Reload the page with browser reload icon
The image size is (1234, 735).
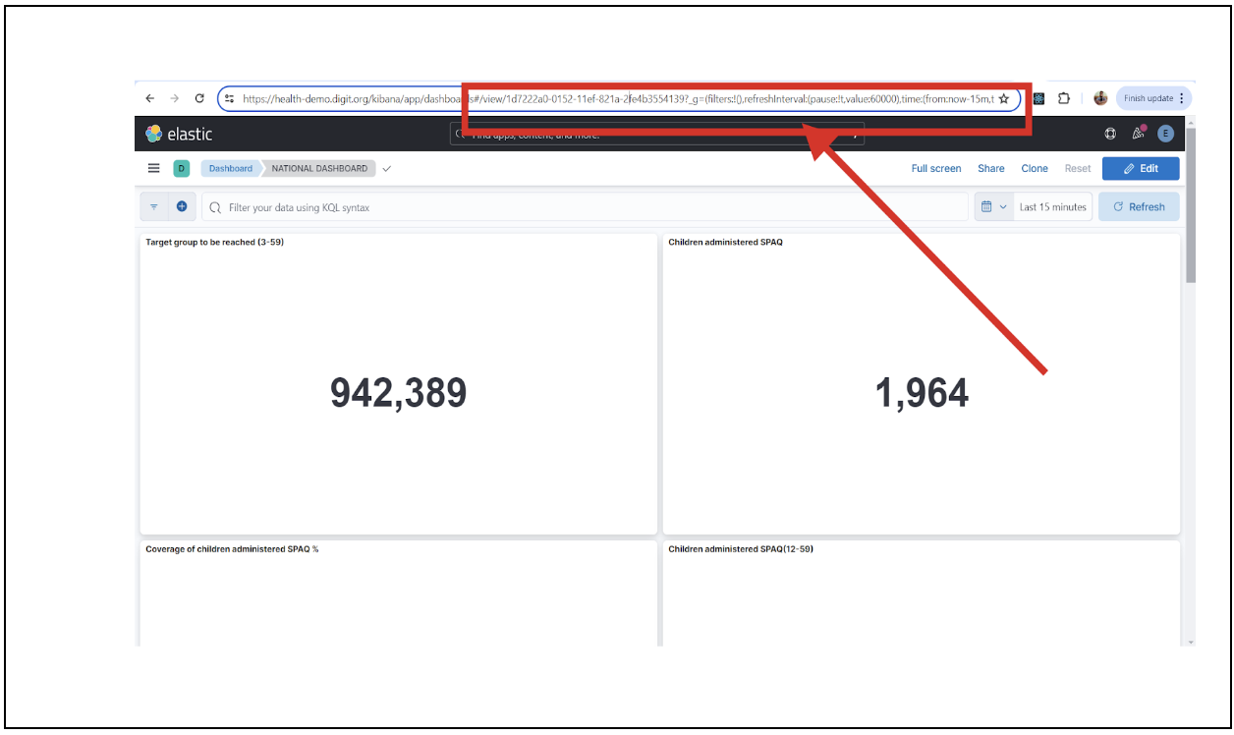click(199, 98)
